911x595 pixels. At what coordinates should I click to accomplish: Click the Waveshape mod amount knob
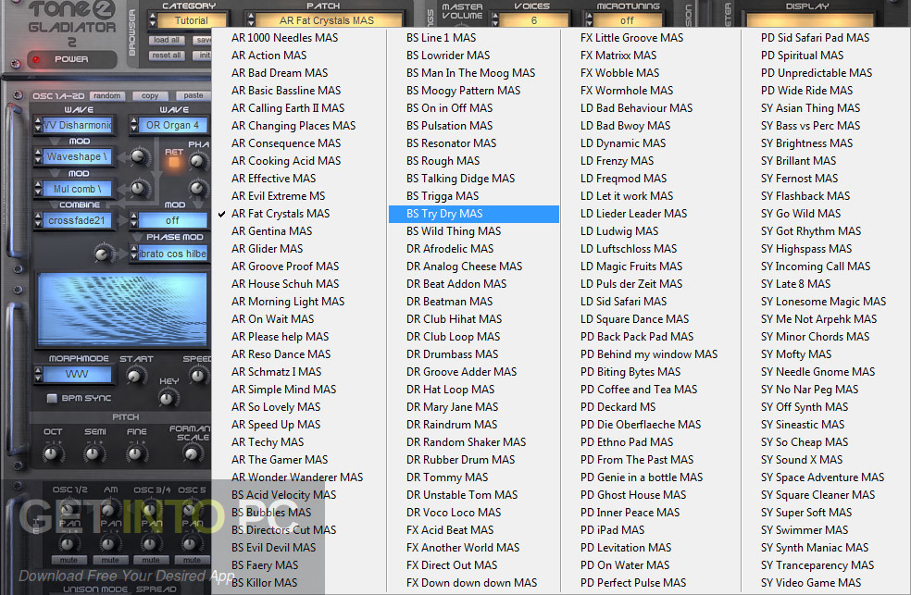coord(138,155)
